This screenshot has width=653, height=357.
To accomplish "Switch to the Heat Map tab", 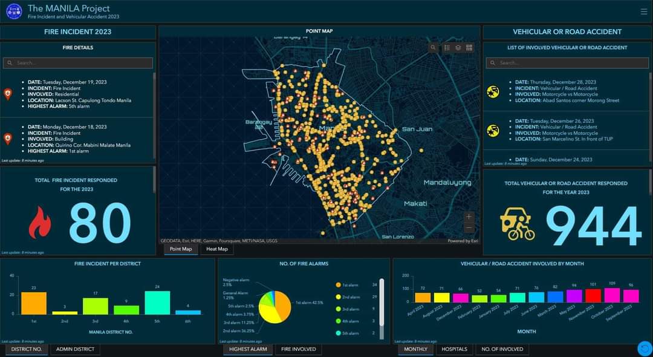I will tap(217, 249).
